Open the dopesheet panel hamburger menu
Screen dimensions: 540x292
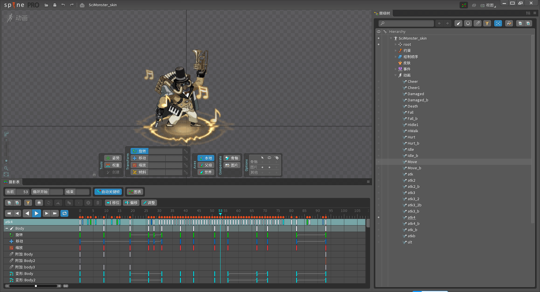click(368, 182)
